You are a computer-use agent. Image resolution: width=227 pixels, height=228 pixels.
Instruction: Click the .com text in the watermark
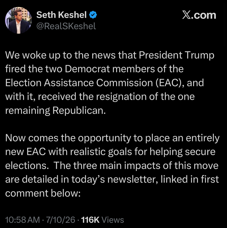click(x=204, y=15)
